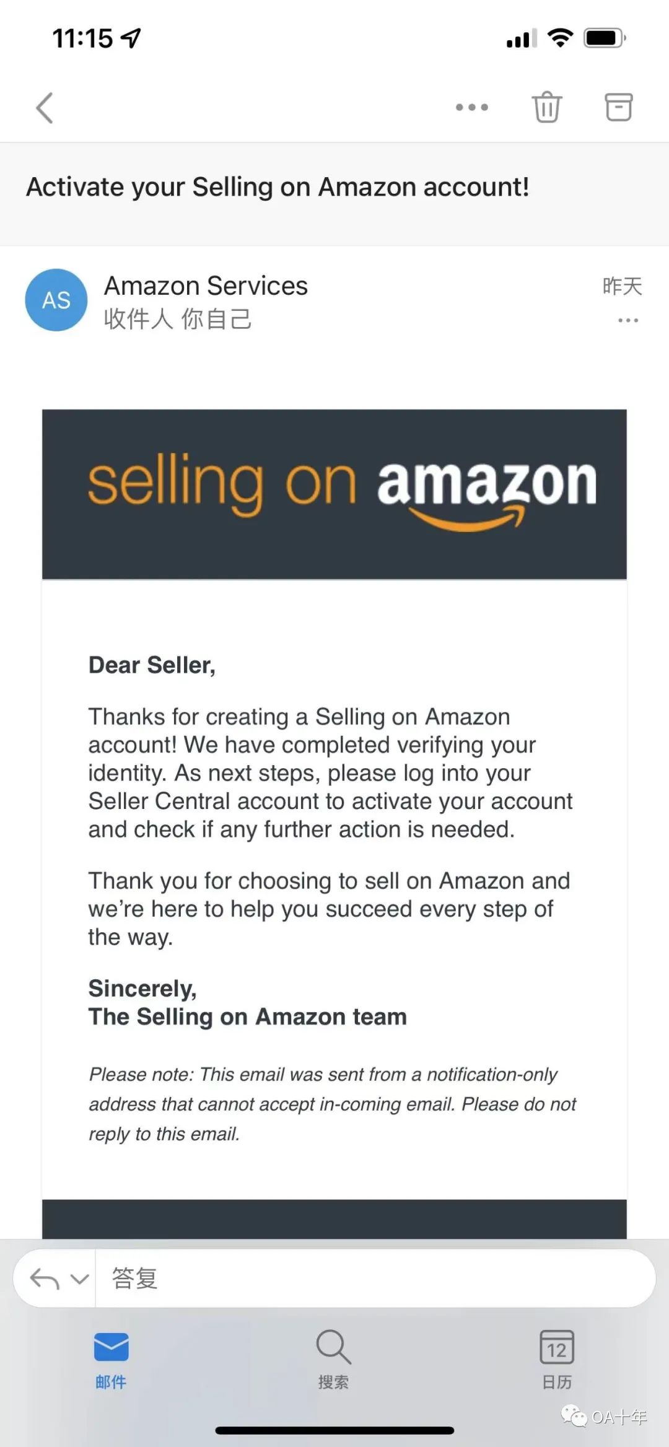Tap the 11:15 clock in status bar
Viewport: 669px width, 1447px height.
point(82,38)
